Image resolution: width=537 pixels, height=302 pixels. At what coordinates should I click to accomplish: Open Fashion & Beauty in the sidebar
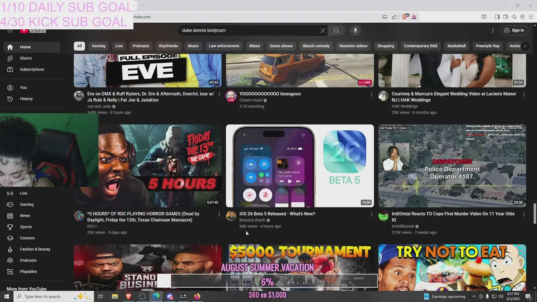[31, 249]
